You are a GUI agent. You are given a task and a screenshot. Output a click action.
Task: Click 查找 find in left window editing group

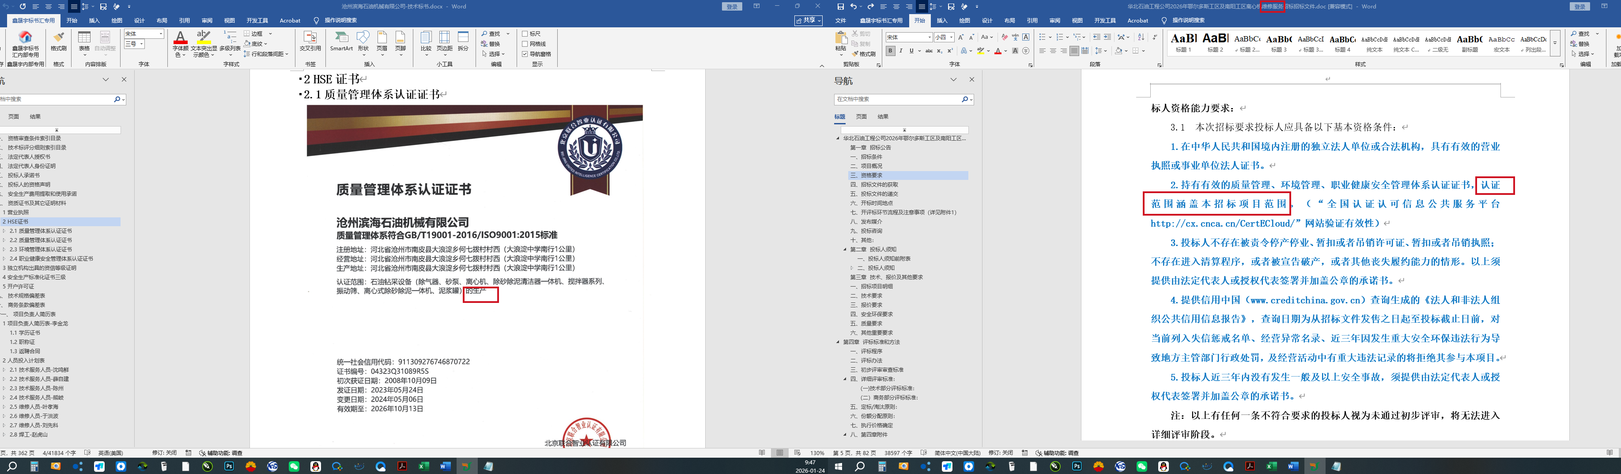coord(490,34)
